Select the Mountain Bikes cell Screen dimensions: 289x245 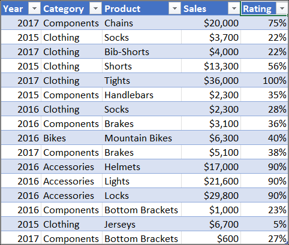pos(142,138)
